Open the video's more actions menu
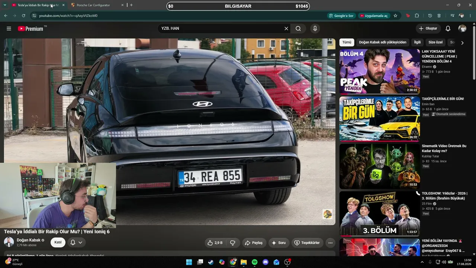 (330, 243)
